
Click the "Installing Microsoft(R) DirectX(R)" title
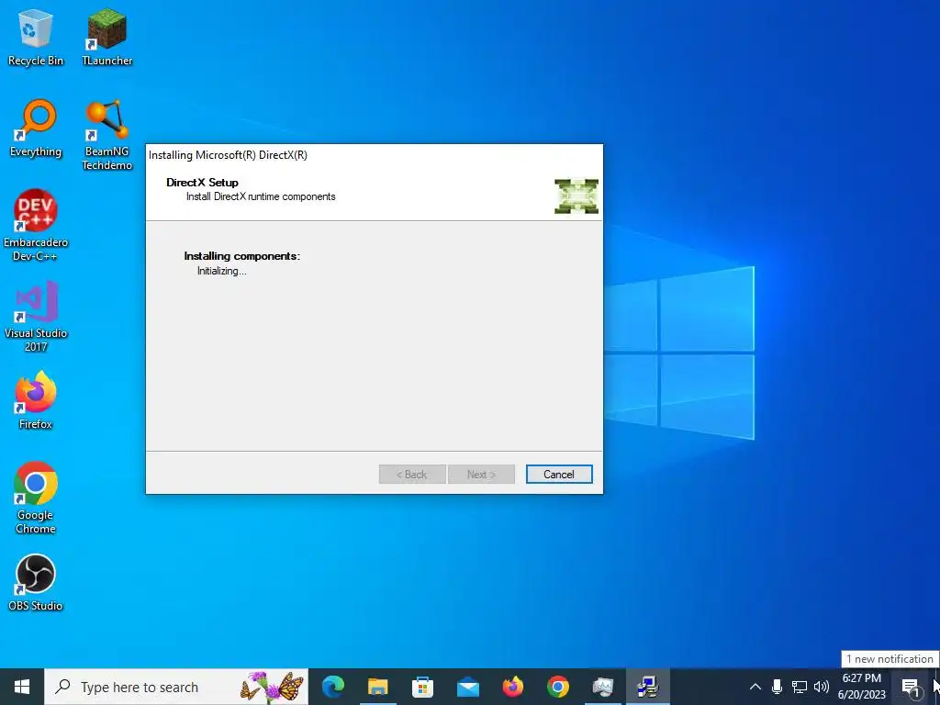pyautogui.click(x=228, y=154)
